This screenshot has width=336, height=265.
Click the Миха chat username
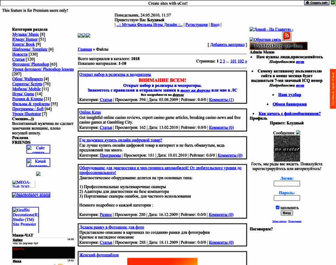tap(17, 261)
